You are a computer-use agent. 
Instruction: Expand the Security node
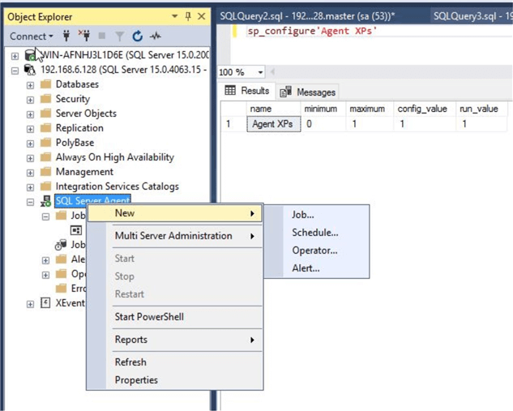30,100
